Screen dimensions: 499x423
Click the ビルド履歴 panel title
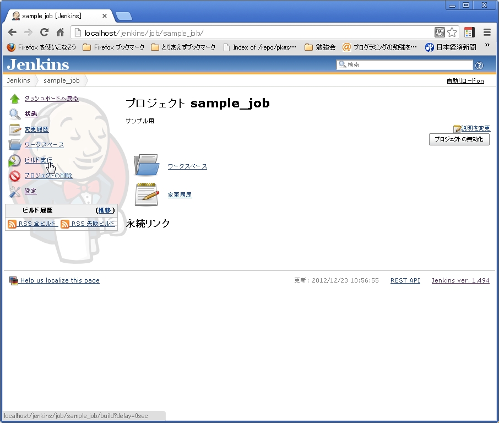[37, 210]
